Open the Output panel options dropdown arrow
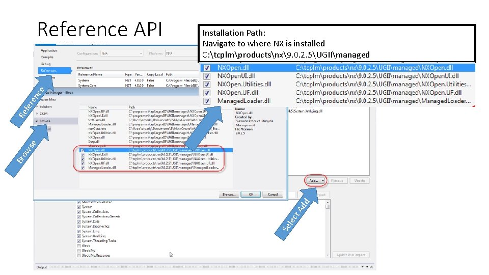The image size is (489, 275). pos(362,267)
